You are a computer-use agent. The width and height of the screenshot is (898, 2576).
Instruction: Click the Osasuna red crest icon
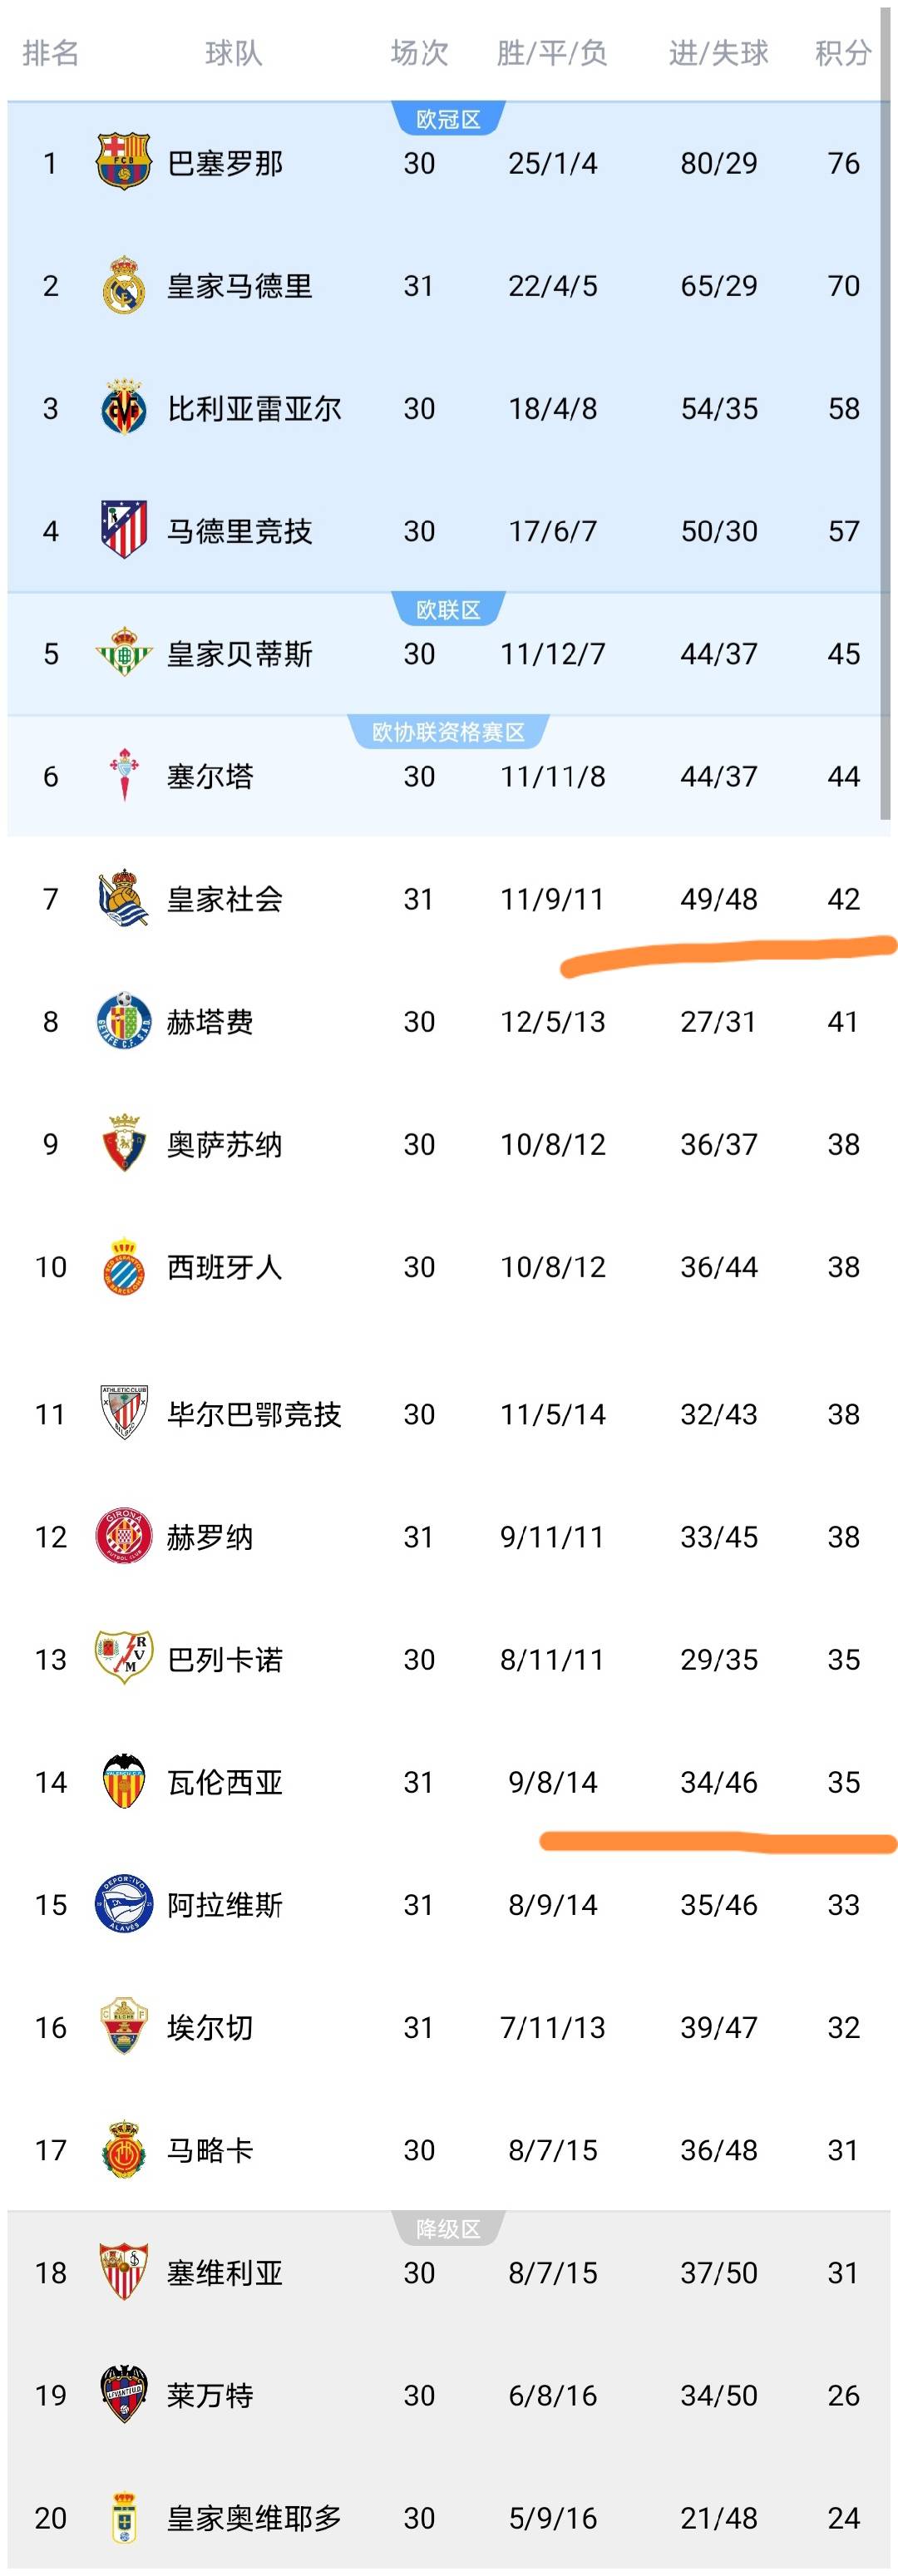(x=124, y=1143)
